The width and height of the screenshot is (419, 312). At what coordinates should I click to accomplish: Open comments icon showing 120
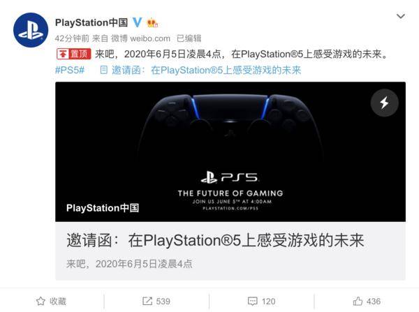point(253,302)
